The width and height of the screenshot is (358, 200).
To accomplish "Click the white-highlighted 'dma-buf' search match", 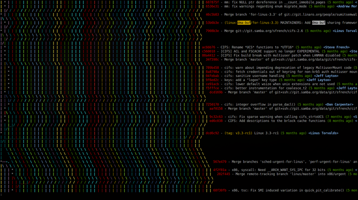I will pos(319,23).
